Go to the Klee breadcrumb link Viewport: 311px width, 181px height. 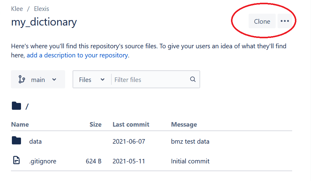click(x=17, y=9)
